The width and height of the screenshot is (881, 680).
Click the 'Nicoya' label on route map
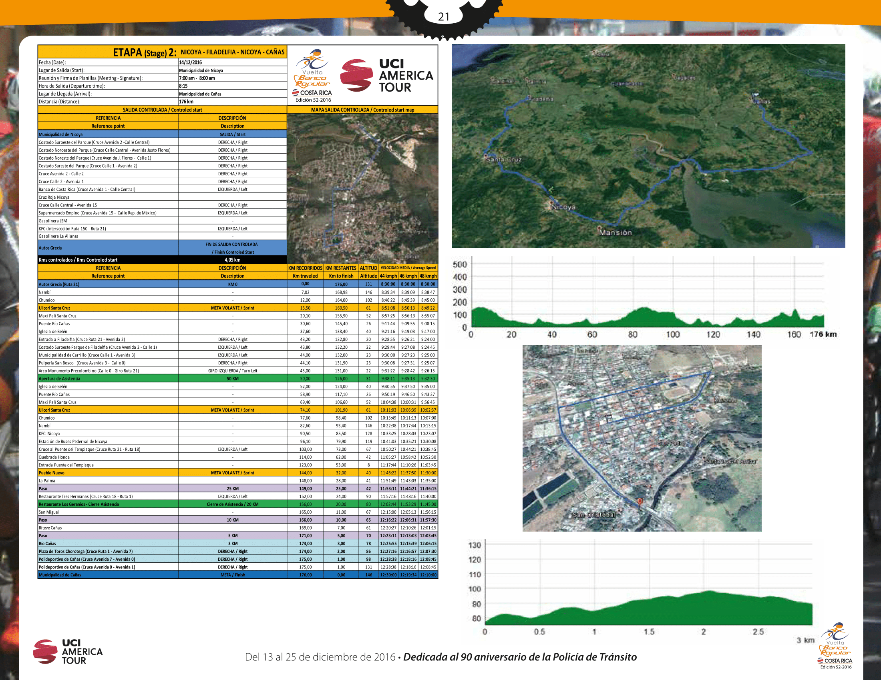pyautogui.click(x=563, y=207)
